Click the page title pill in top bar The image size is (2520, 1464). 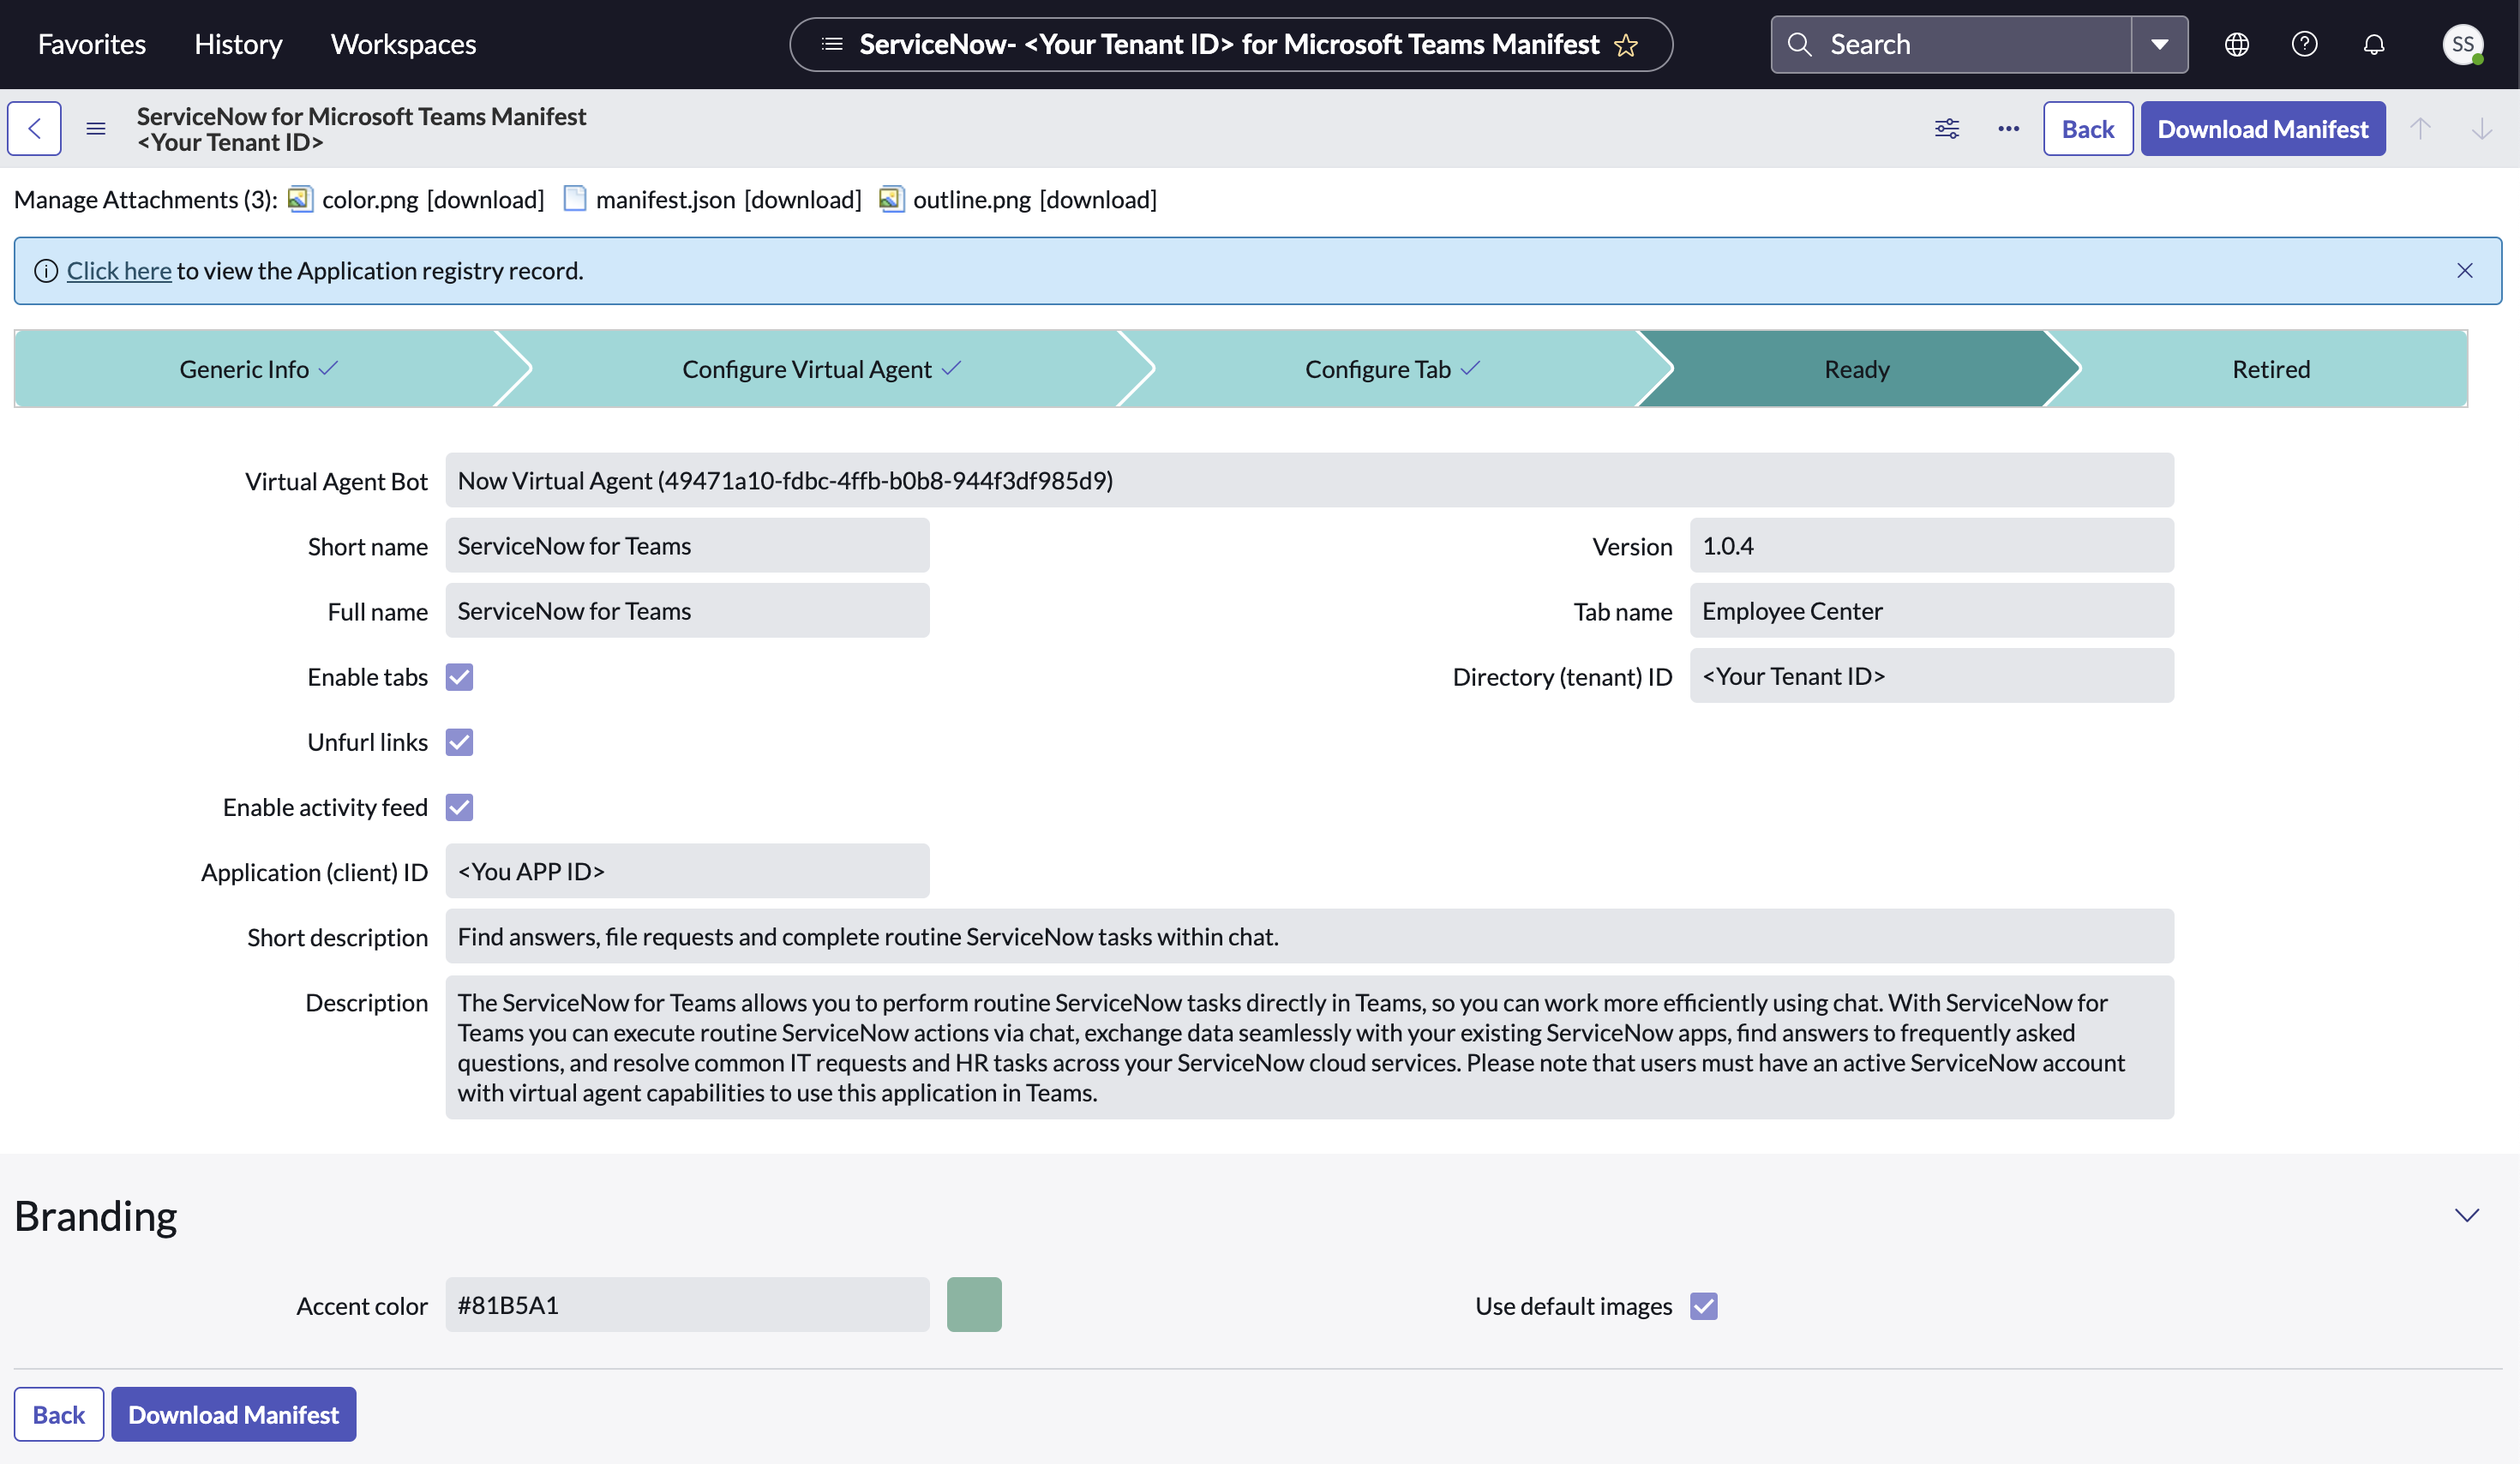tap(1230, 44)
